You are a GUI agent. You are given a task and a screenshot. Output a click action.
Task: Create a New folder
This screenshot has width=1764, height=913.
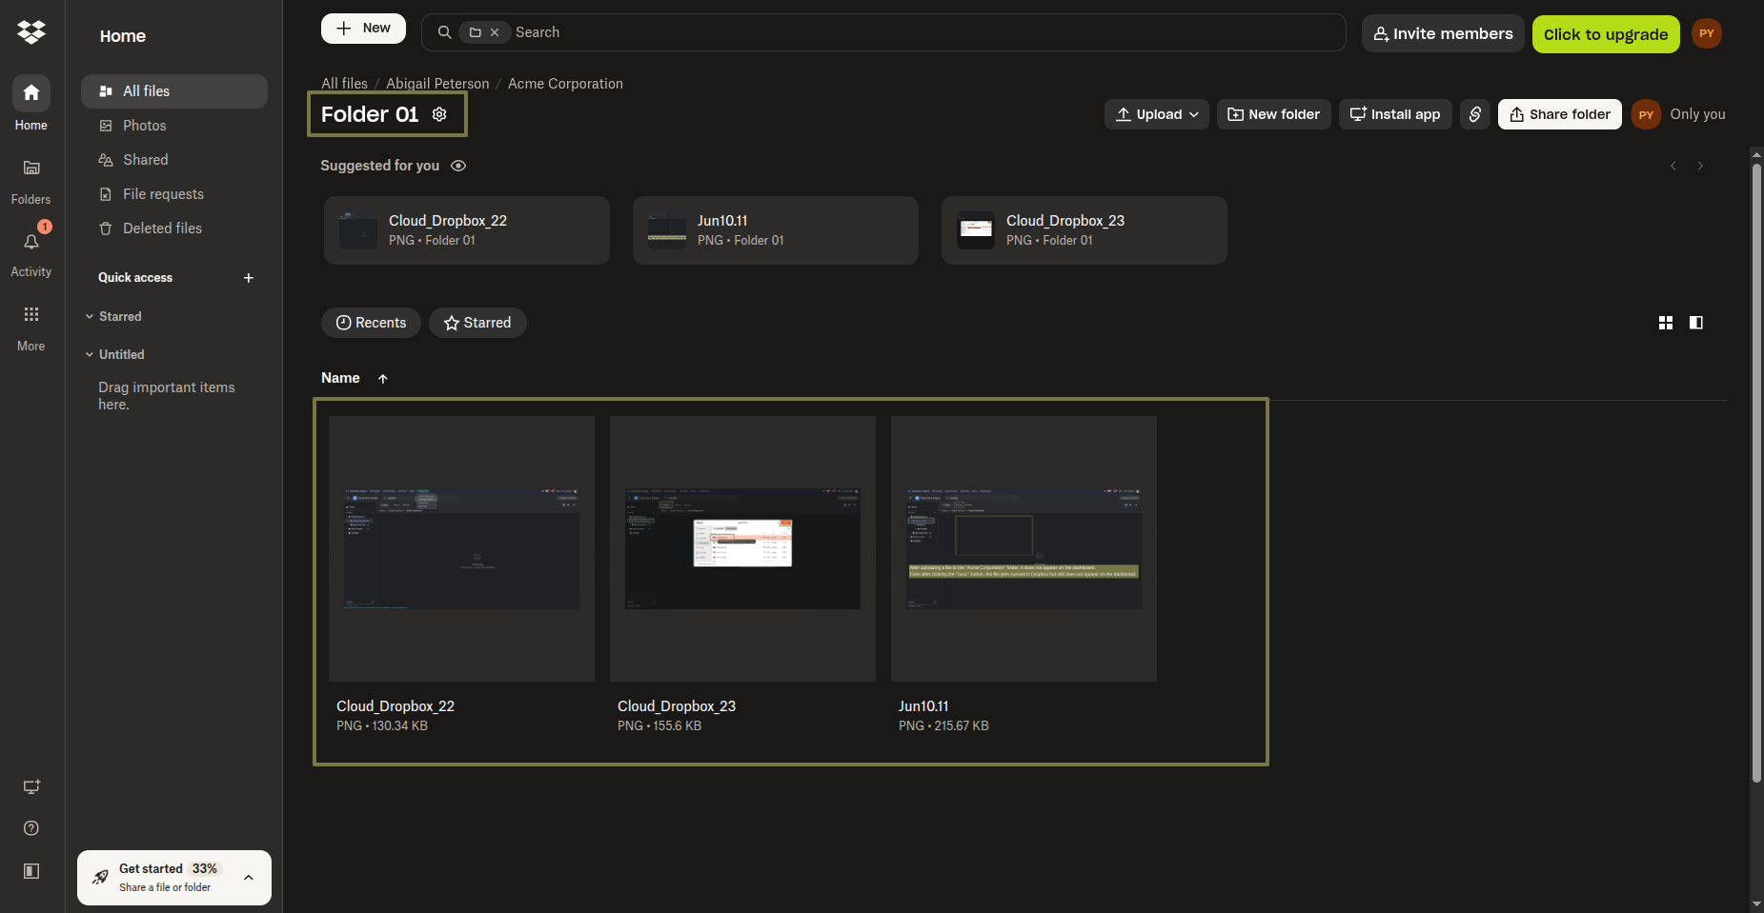[x=1274, y=114]
